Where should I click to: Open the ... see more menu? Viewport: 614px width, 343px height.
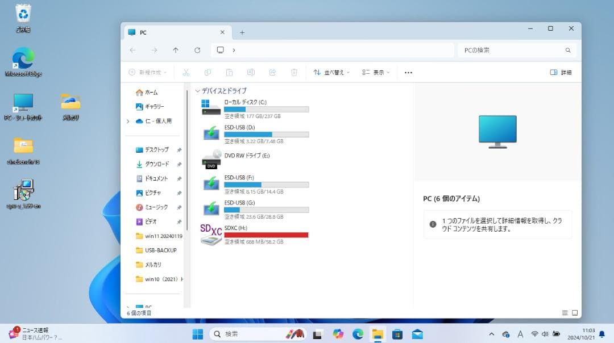[407, 72]
